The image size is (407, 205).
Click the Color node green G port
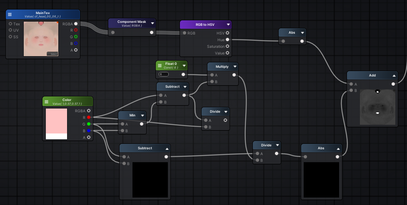click(x=89, y=124)
